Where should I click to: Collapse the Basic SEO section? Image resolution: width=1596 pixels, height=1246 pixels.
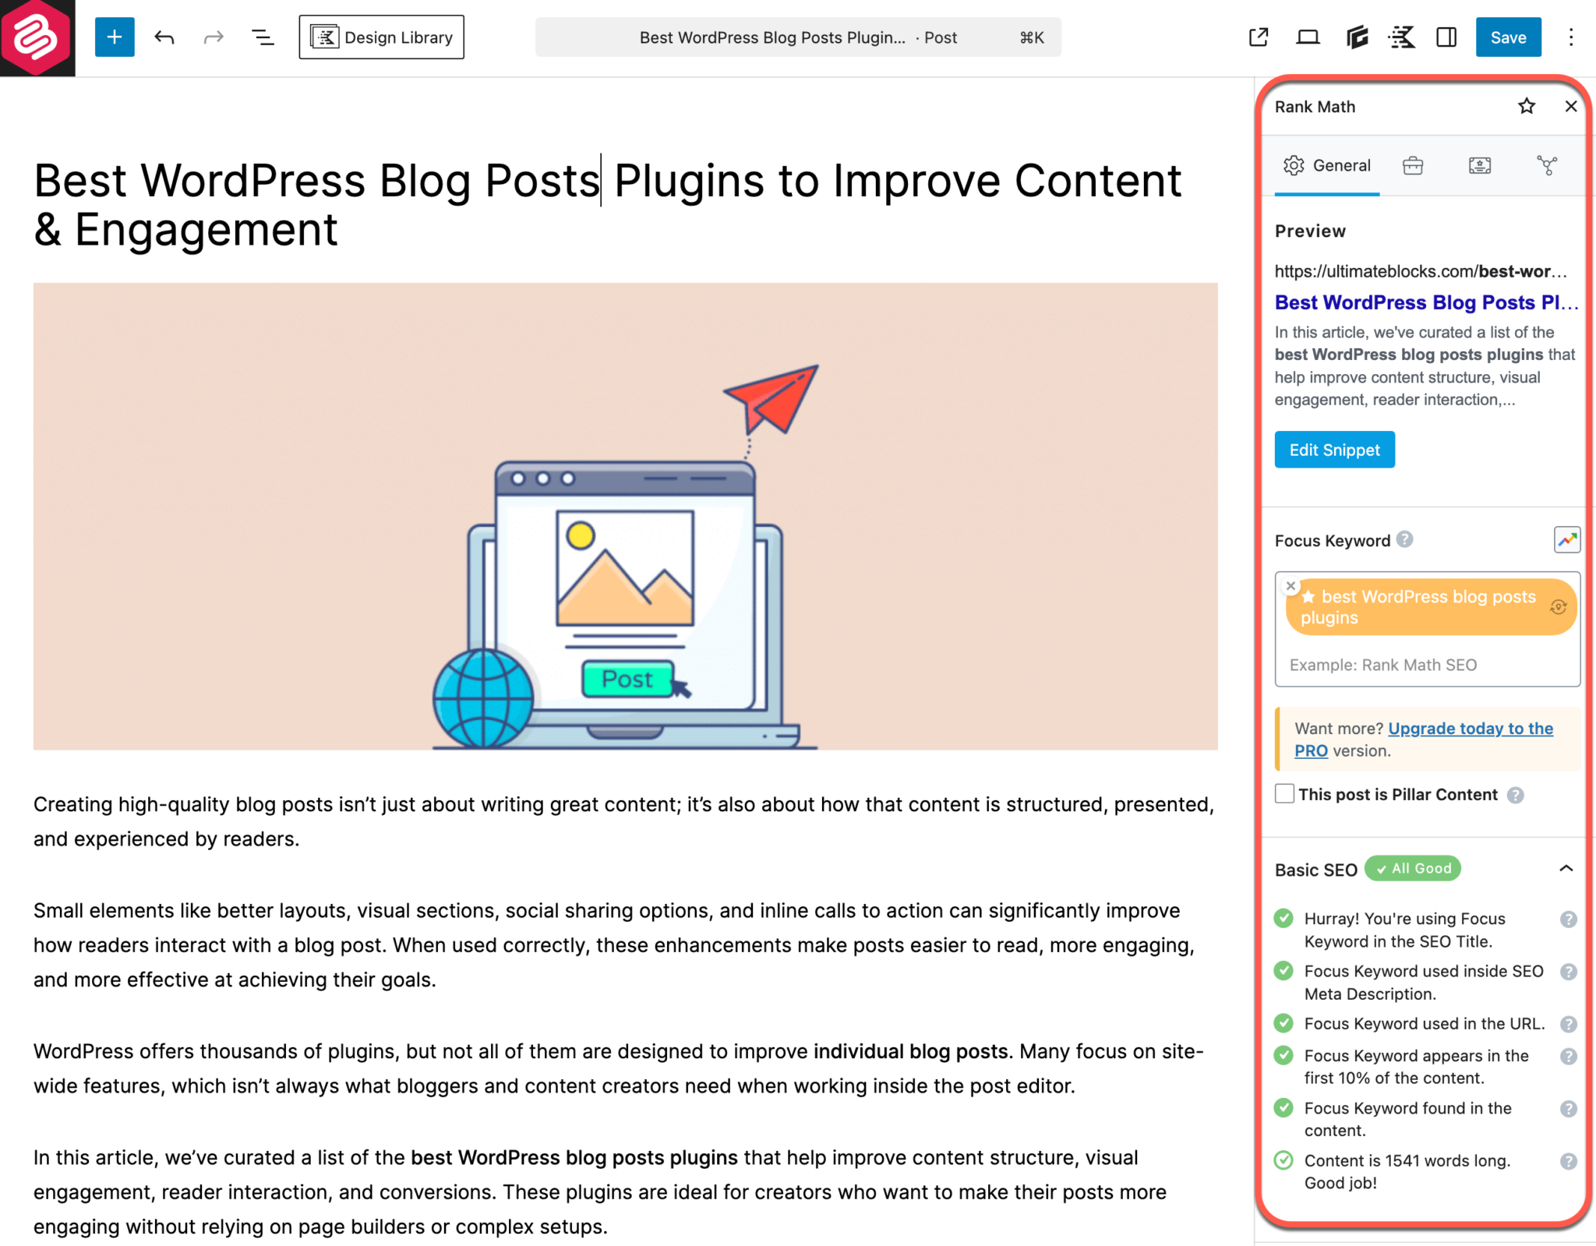1566,868
